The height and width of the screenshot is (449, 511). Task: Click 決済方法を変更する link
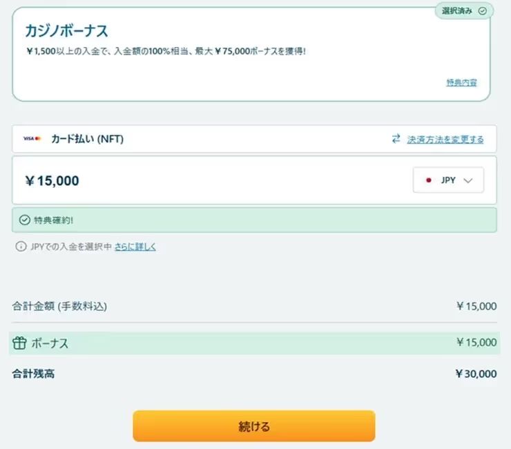click(445, 139)
